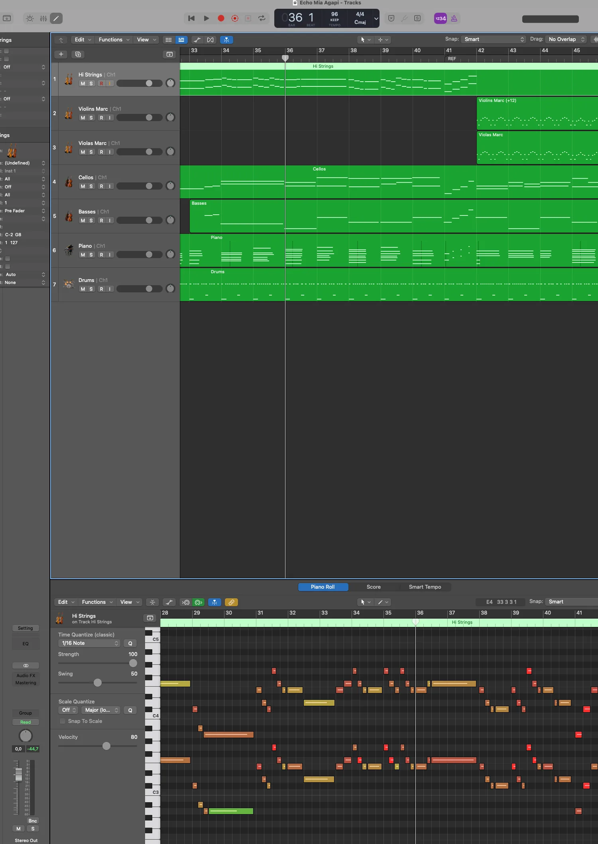Mute the Hi Strings track

pos(83,84)
